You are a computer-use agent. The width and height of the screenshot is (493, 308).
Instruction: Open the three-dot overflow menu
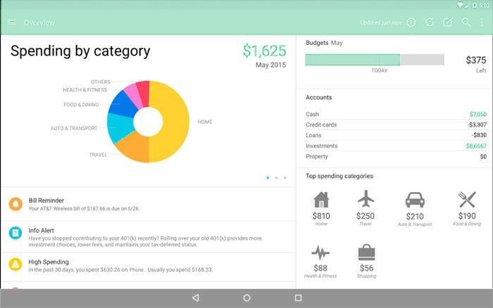click(482, 23)
